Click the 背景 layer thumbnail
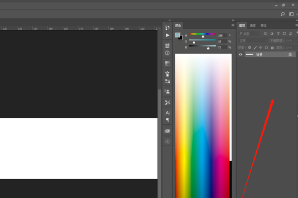Viewport: 298px width, 198px height. 249,54
